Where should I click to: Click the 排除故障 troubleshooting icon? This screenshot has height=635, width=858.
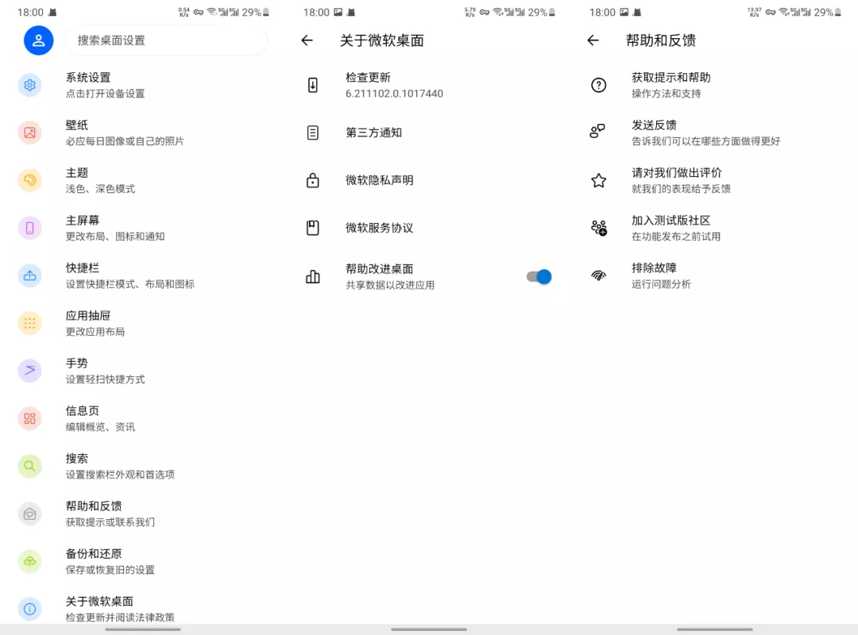point(598,275)
